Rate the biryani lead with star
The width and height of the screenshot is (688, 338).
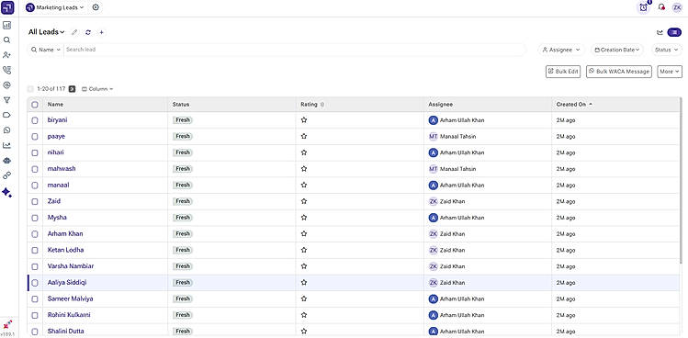pos(304,119)
